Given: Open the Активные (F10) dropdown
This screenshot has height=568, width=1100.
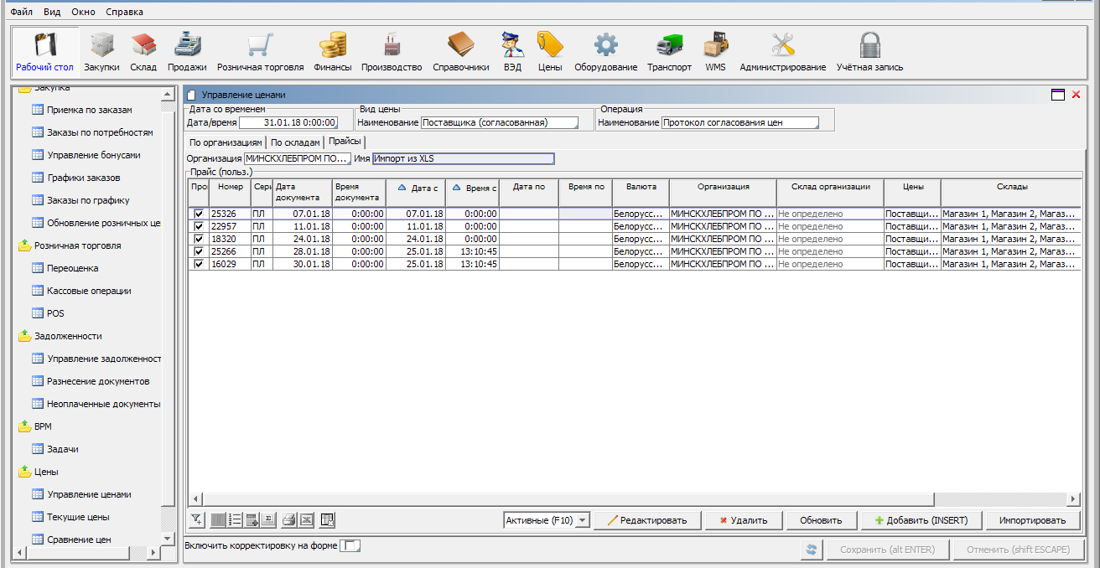Looking at the screenshot, I should [x=547, y=520].
